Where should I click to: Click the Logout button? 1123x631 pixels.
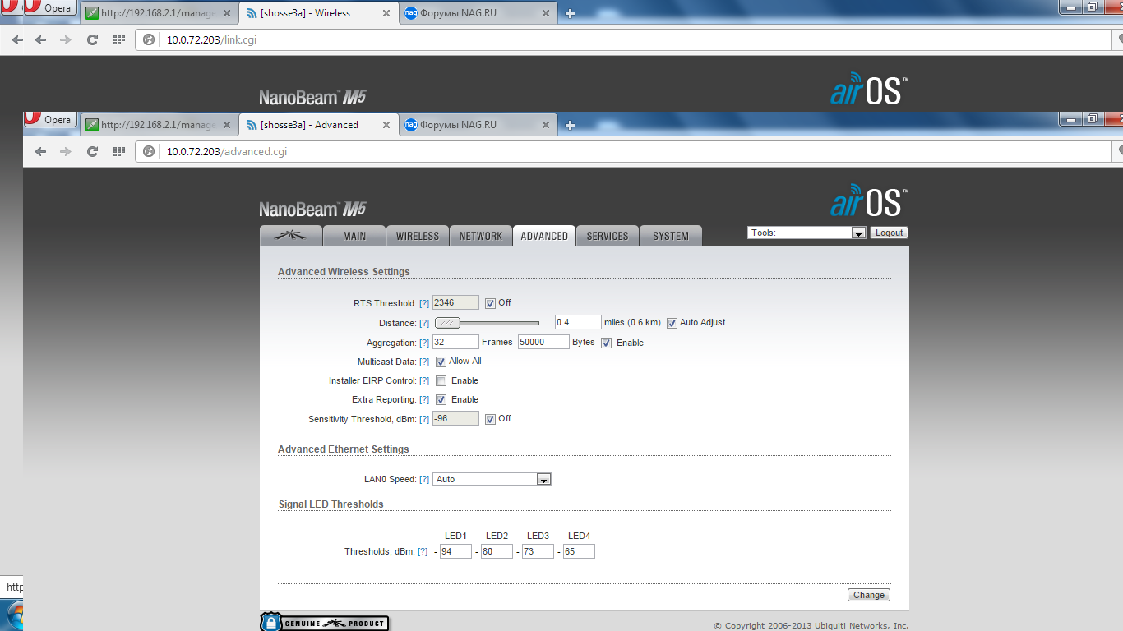point(889,233)
